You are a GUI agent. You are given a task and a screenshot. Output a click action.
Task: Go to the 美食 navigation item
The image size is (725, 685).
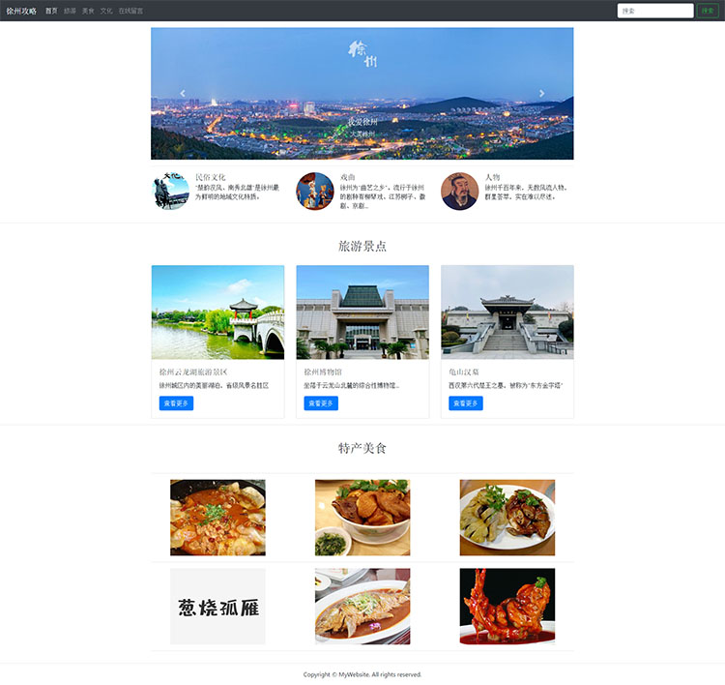[x=88, y=11]
